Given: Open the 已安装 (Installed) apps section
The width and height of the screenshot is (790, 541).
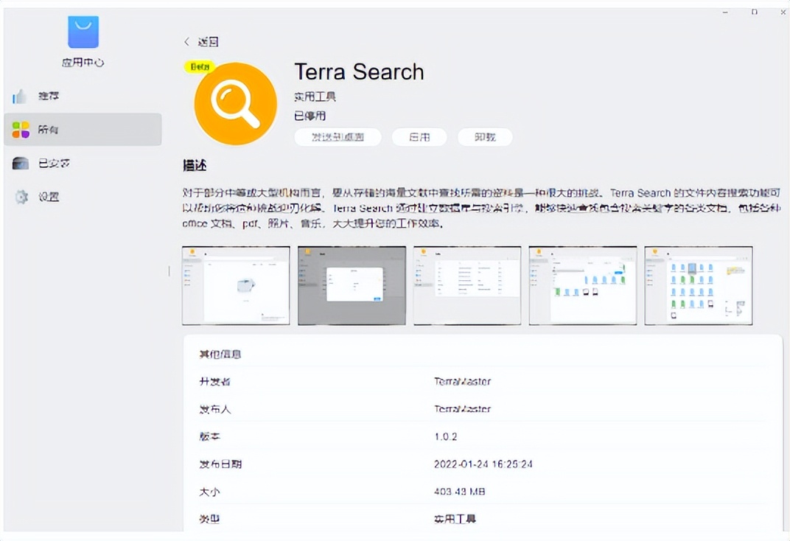Looking at the screenshot, I should pos(20,163).
